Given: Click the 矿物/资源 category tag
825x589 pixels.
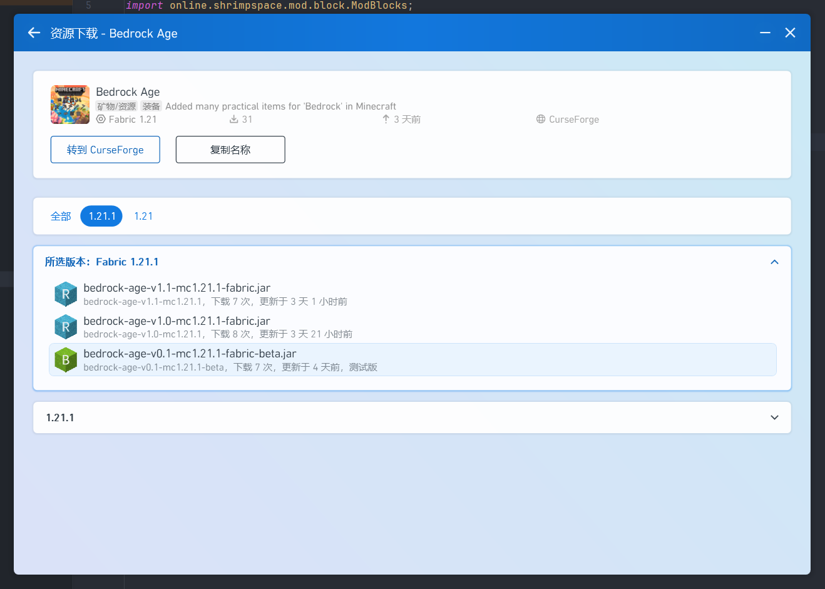Looking at the screenshot, I should (116, 106).
